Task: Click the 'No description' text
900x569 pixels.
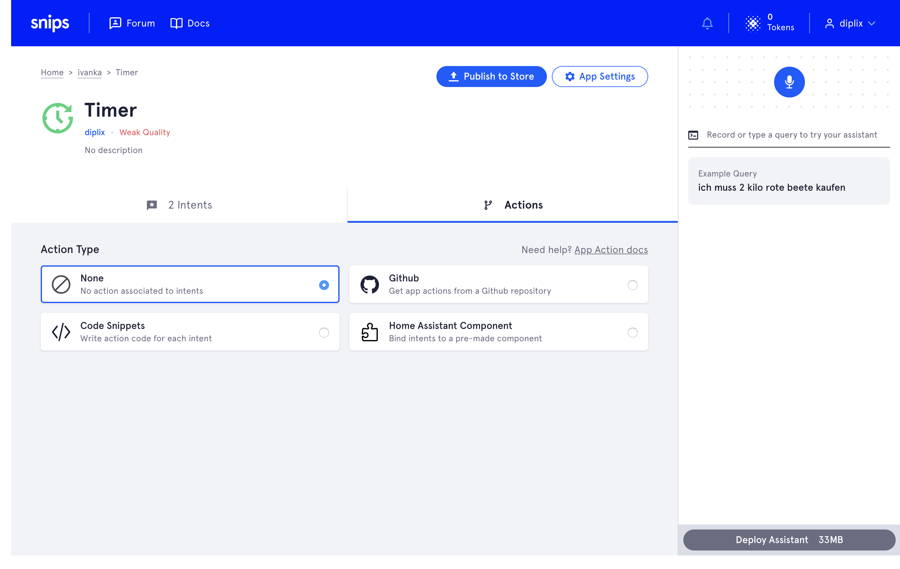Action: [x=113, y=150]
